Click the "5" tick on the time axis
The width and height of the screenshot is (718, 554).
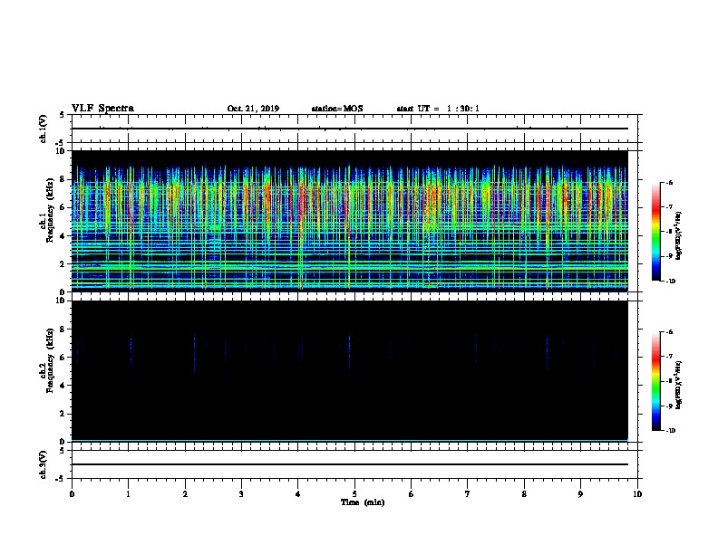coord(354,493)
